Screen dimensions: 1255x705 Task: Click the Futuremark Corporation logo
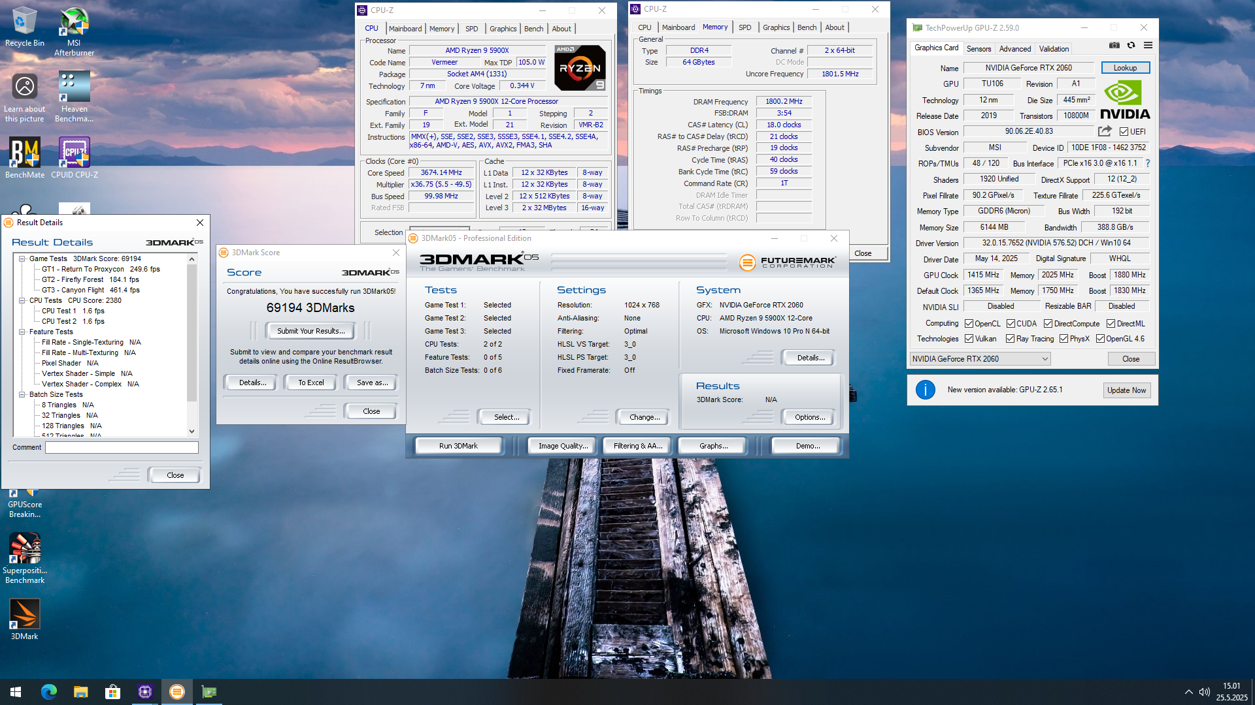tap(787, 262)
